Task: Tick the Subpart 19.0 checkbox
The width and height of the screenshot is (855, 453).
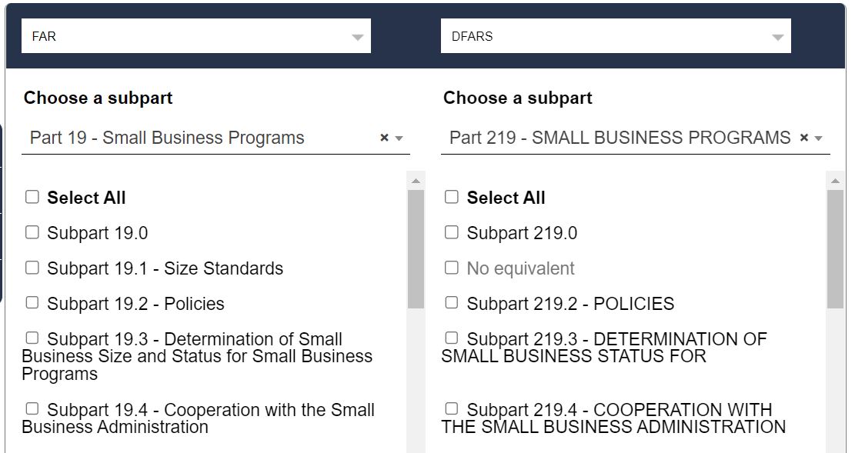Action: [x=32, y=232]
